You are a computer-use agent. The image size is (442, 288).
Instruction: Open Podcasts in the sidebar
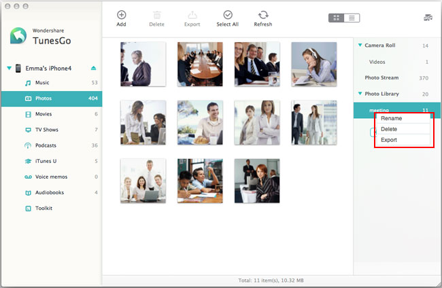52,145
